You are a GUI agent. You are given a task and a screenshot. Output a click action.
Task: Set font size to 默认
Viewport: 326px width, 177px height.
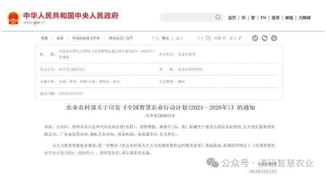166,38
